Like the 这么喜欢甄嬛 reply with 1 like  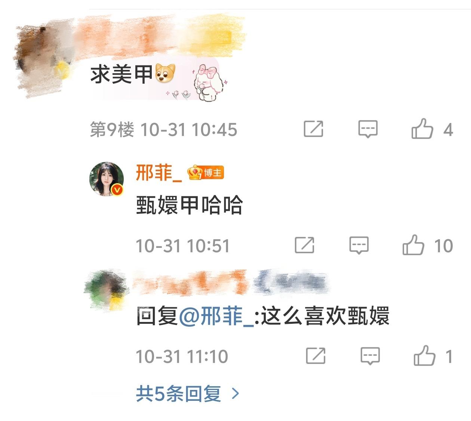coord(424,356)
